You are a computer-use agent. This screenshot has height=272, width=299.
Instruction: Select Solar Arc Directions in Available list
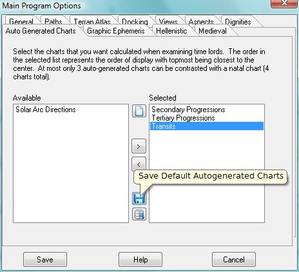pyautogui.click(x=46, y=110)
